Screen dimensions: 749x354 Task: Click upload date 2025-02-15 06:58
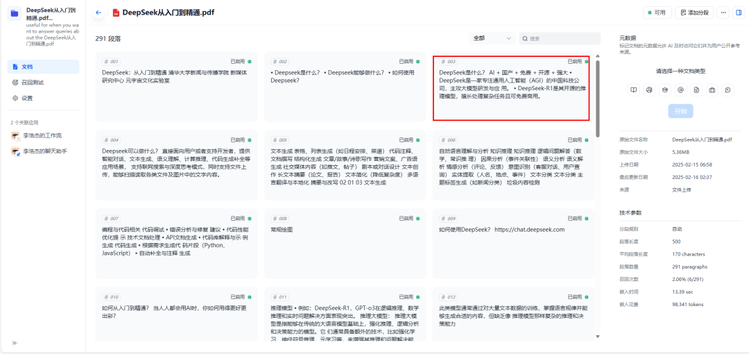click(692, 165)
